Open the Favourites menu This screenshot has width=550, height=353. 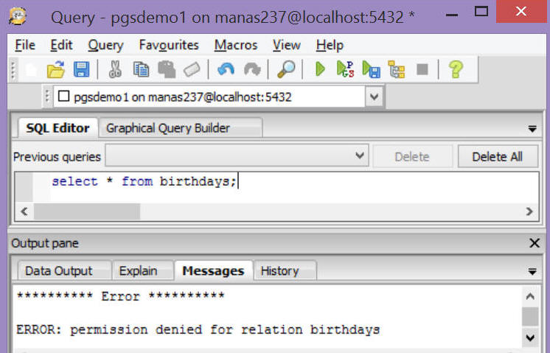(169, 45)
